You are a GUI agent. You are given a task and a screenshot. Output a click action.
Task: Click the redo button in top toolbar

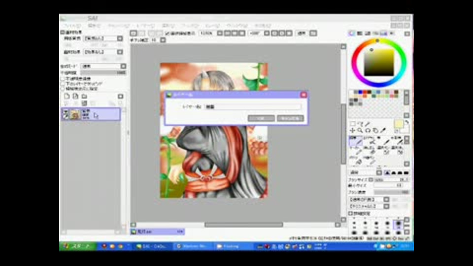(141, 33)
